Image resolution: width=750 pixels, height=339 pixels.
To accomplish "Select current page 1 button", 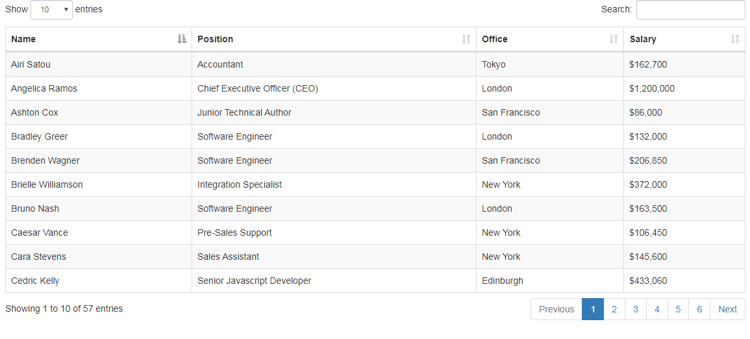I will click(593, 309).
